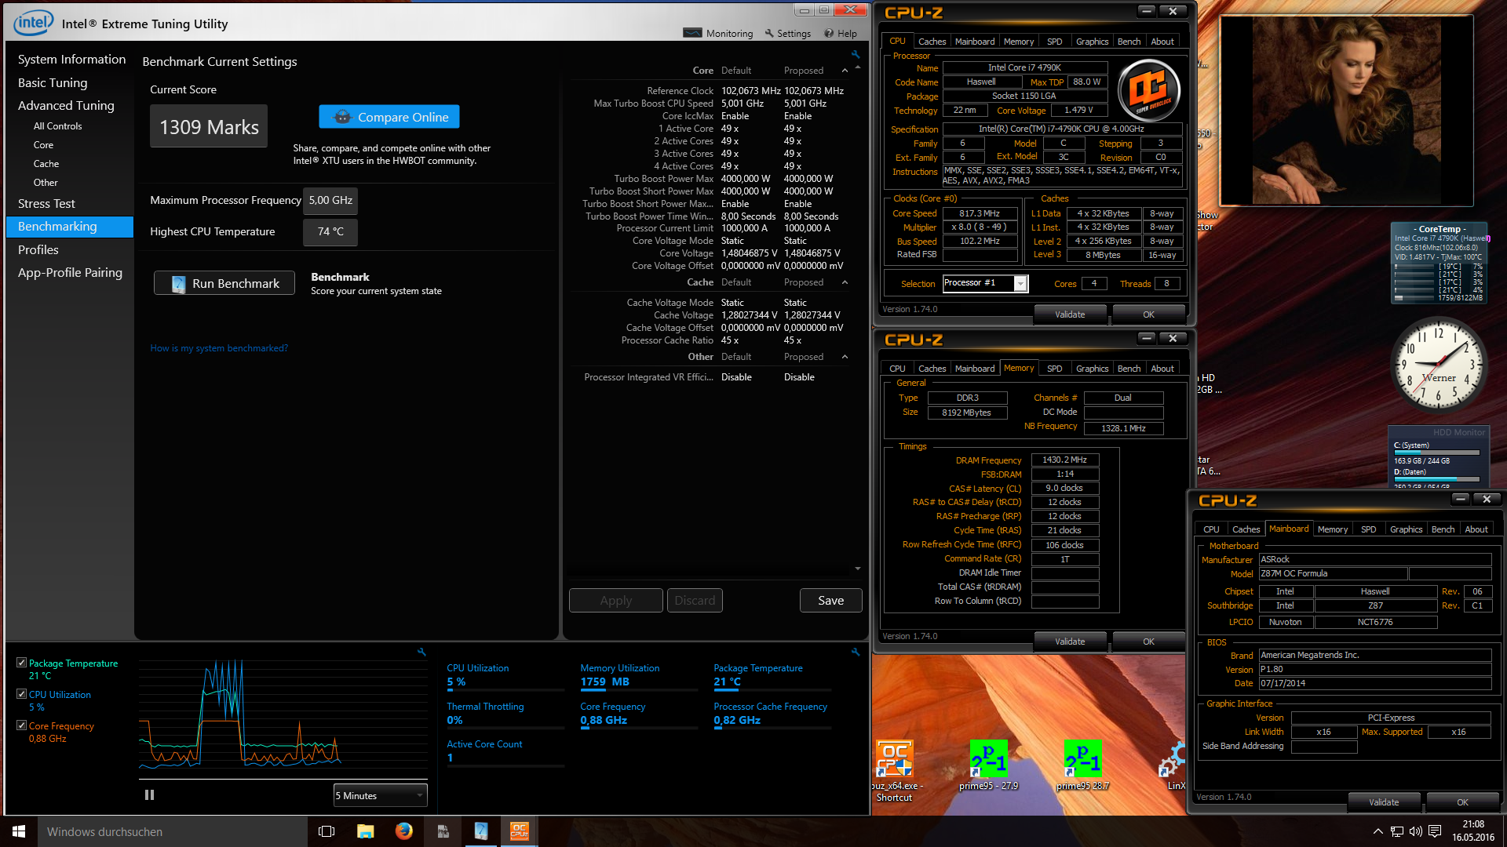Click the wrench icon on the monitoring graph

point(421,652)
